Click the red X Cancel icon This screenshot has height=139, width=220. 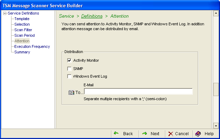coord(171,134)
